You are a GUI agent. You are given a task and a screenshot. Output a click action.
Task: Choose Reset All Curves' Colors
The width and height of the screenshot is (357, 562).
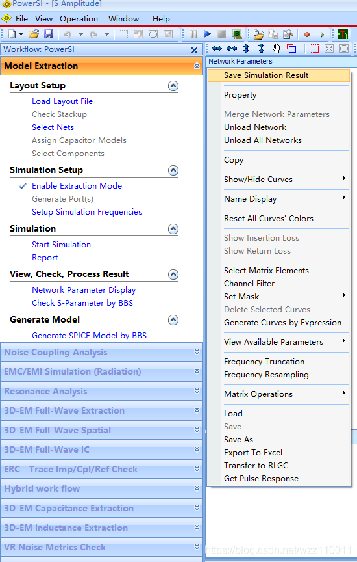278,219
